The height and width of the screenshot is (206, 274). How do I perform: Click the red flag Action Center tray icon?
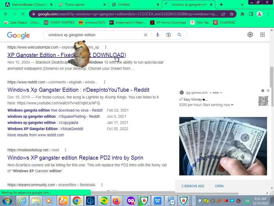(226, 201)
